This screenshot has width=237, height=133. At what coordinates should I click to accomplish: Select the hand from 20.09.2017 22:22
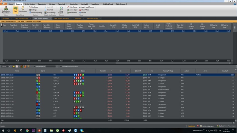[x=117, y=75]
